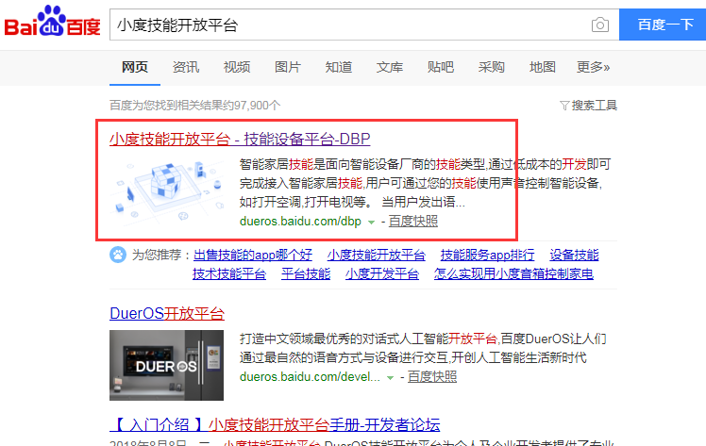Click the DBP result cube thumbnail
The width and height of the screenshot is (706, 446).
(167, 191)
